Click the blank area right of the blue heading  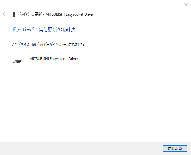coord(131,30)
